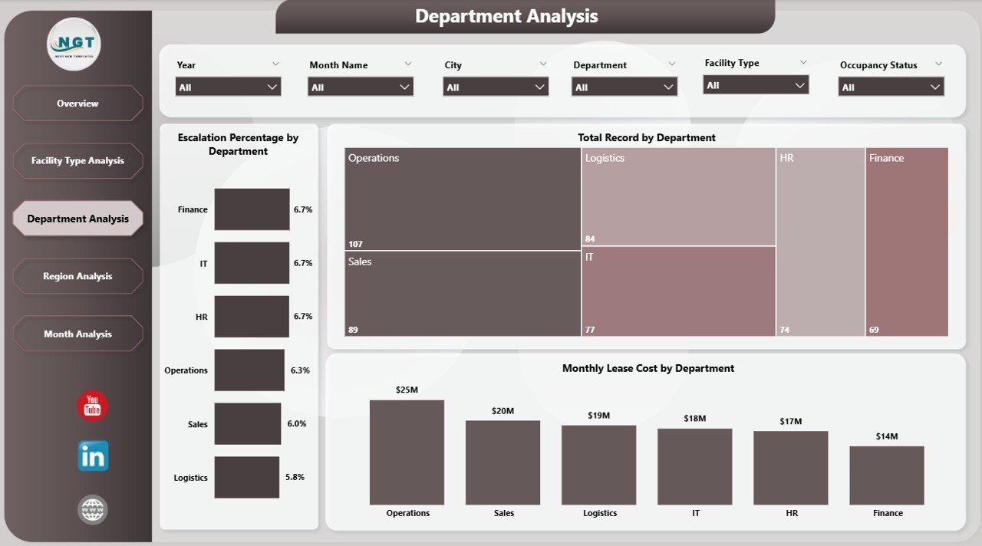Expand the Department filter dropdown

point(624,87)
